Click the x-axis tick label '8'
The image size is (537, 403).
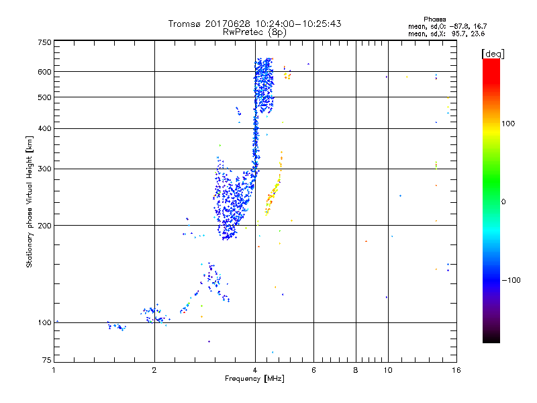click(x=356, y=370)
